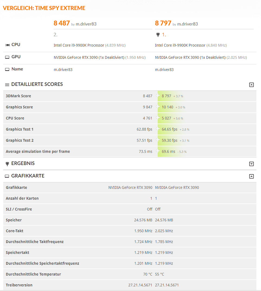Click the 73.5 ms value
261x291 pixels.
coord(146,152)
